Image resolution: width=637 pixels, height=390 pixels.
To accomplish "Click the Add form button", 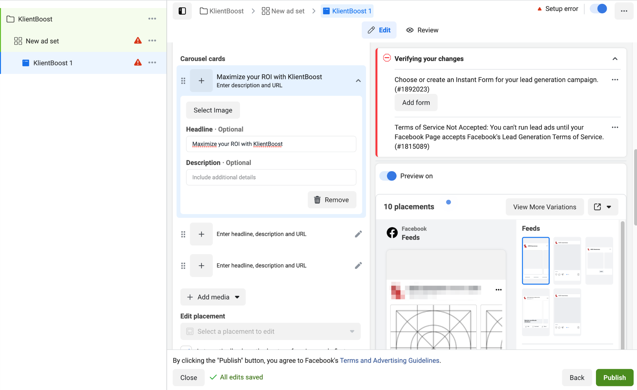I will [x=416, y=103].
